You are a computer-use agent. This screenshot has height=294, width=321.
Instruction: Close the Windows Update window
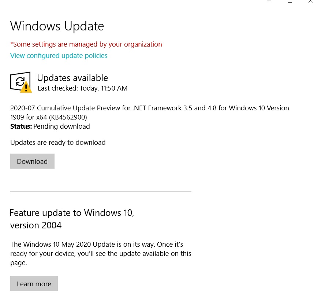310,1
